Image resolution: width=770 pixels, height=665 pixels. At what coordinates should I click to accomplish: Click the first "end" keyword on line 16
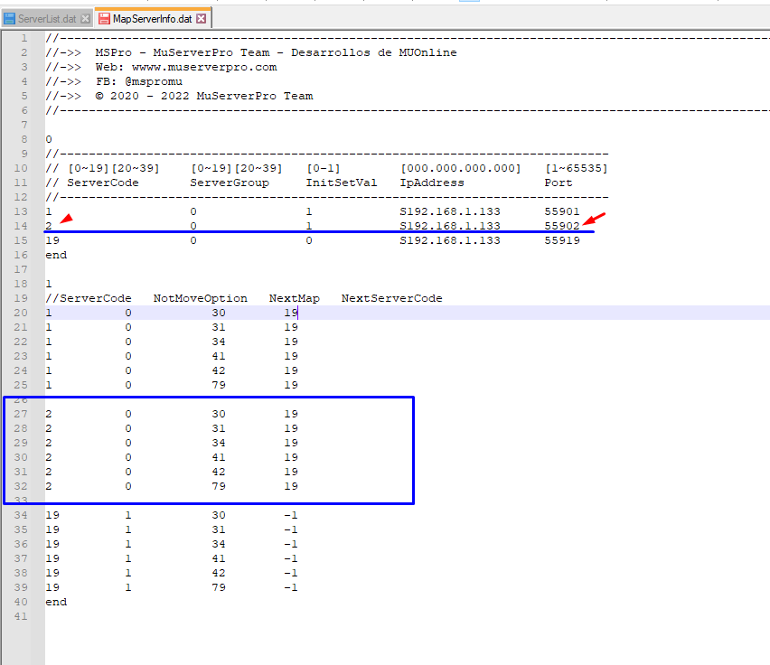point(56,255)
